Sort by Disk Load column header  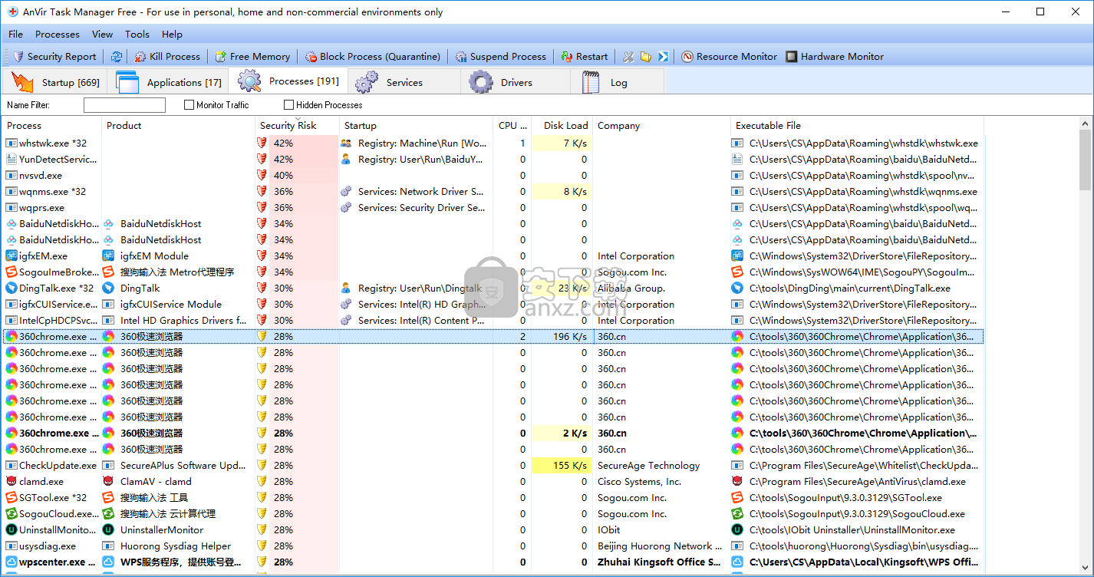point(562,125)
